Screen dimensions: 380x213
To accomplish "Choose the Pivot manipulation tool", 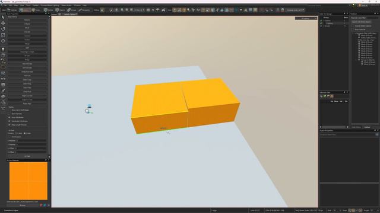I will (3, 41).
